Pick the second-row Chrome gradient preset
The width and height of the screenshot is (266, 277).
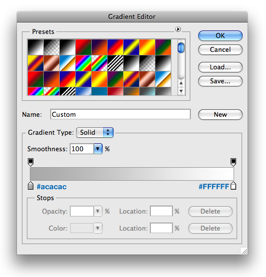68,63
